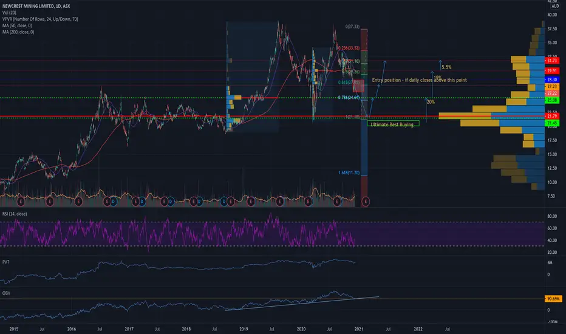Select the PVT pane legend

click(x=6, y=262)
